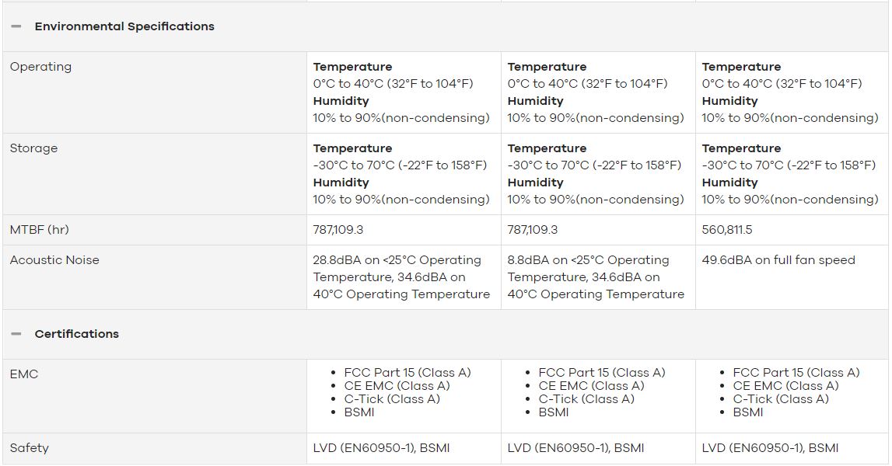The width and height of the screenshot is (892, 466).
Task: Click second column CE EMC (Class A)
Action: 591,386
